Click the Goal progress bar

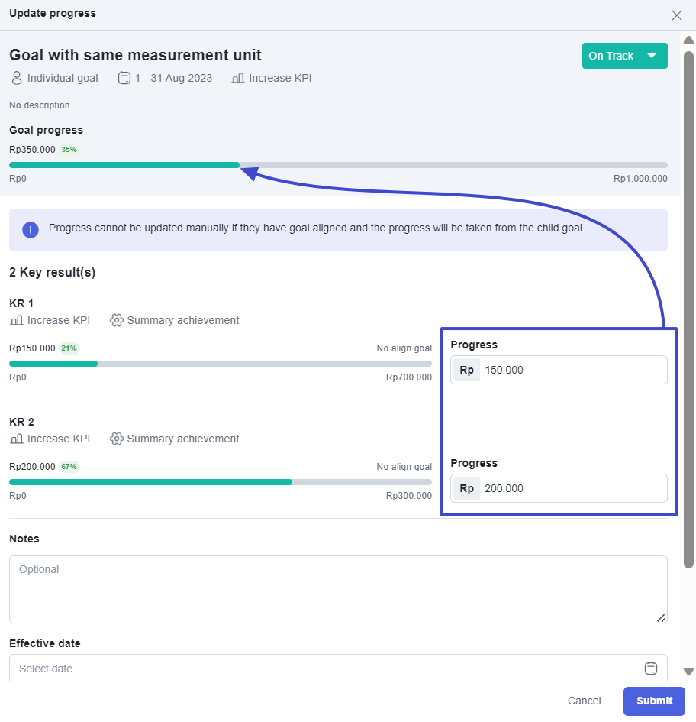click(338, 165)
